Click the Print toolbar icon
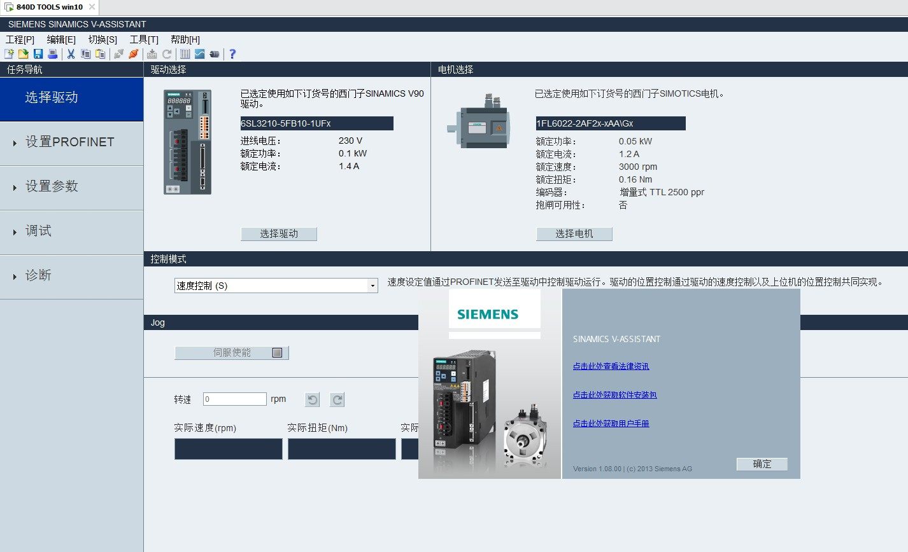The width and height of the screenshot is (908, 552). coord(53,54)
